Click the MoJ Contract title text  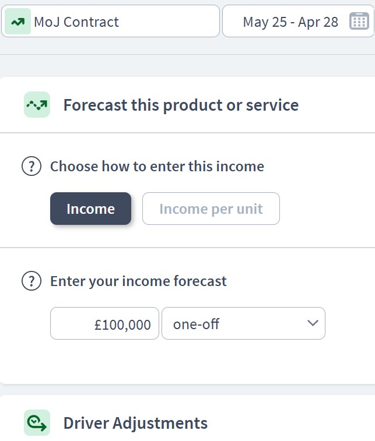coord(76,22)
